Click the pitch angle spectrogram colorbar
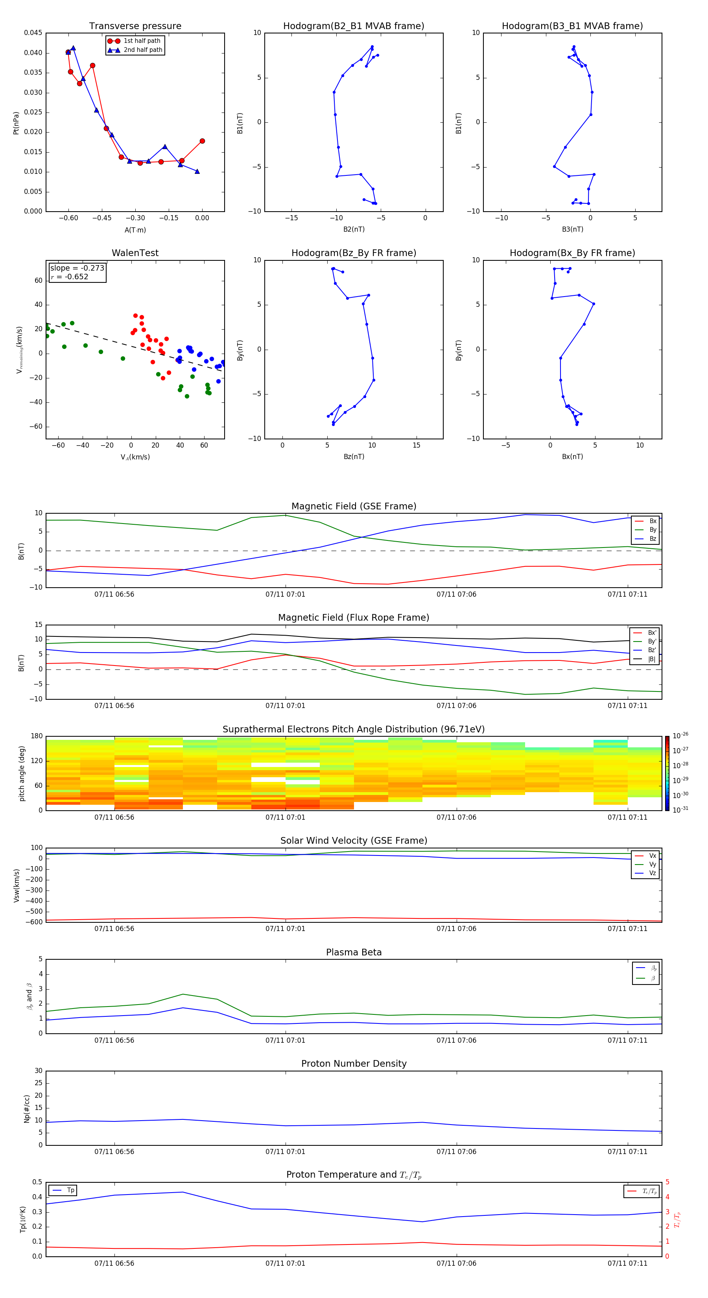Viewport: 708px width, 1298px height. pyautogui.click(x=667, y=773)
